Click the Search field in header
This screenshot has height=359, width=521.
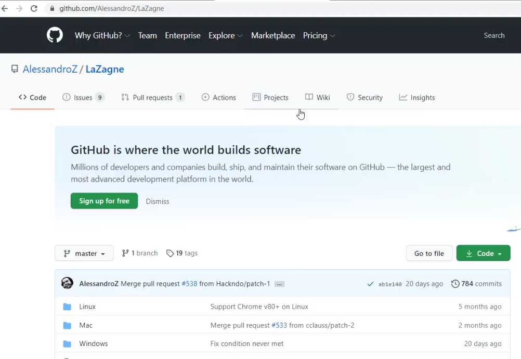click(493, 35)
